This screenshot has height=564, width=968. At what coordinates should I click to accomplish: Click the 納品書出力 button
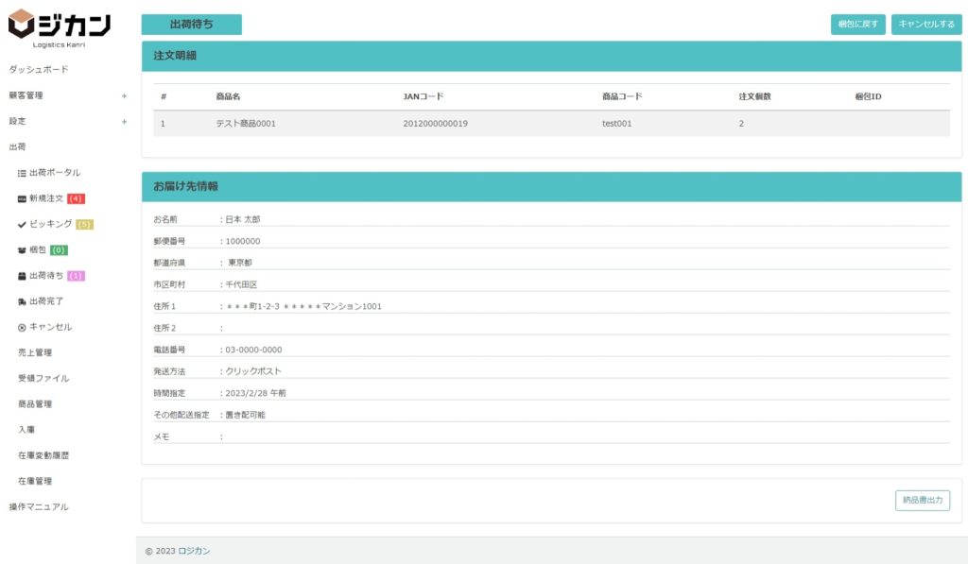pyautogui.click(x=922, y=501)
